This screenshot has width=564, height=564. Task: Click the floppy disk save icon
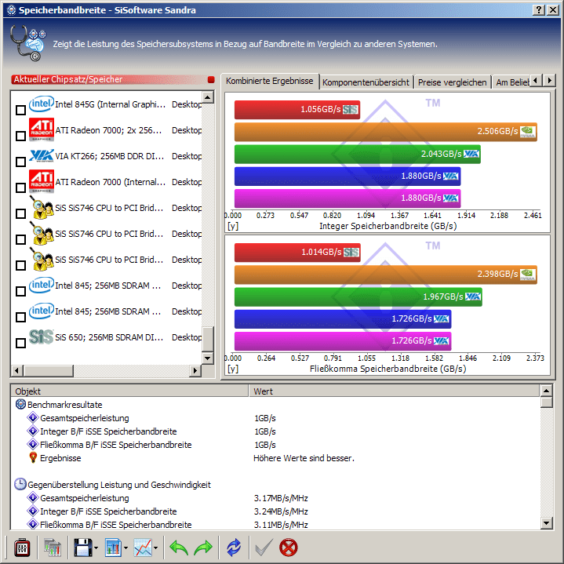pos(82,548)
